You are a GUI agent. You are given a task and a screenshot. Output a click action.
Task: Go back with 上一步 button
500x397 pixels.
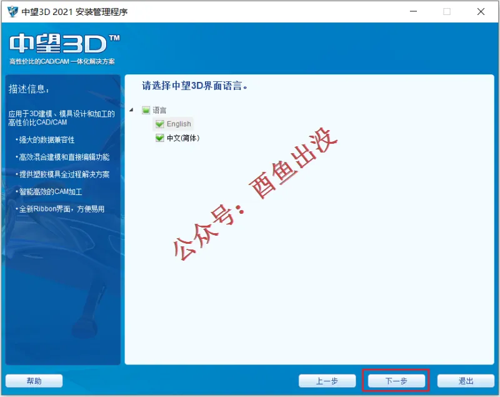327,381
